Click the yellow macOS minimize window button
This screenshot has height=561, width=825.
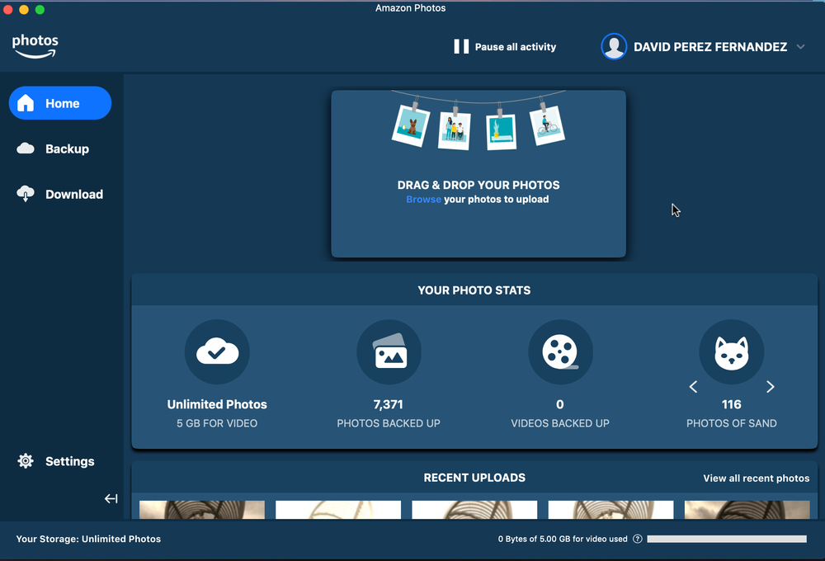pyautogui.click(x=24, y=9)
